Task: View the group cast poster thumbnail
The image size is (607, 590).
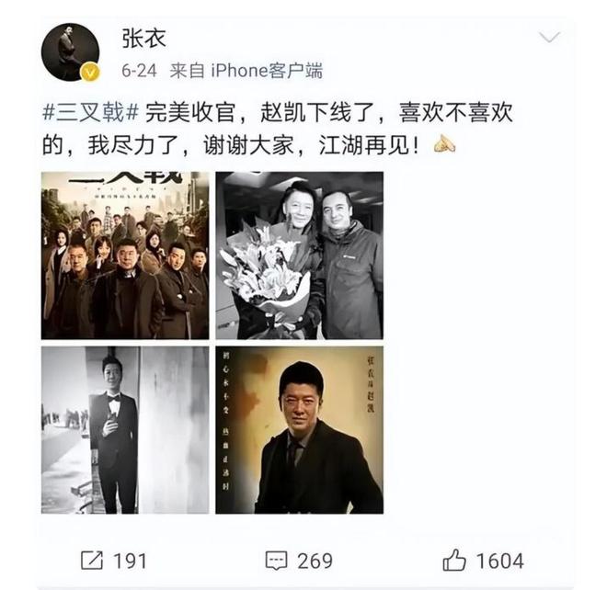Action: pos(125,255)
